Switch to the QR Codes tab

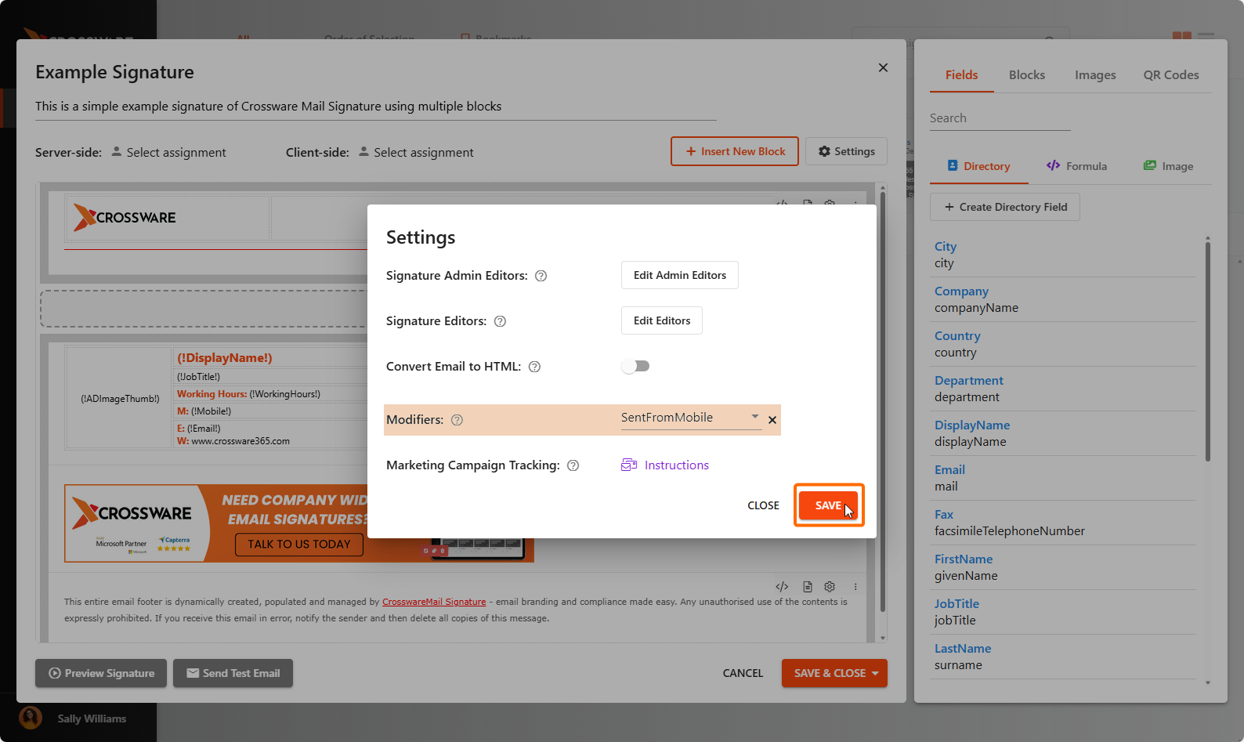[1170, 75]
